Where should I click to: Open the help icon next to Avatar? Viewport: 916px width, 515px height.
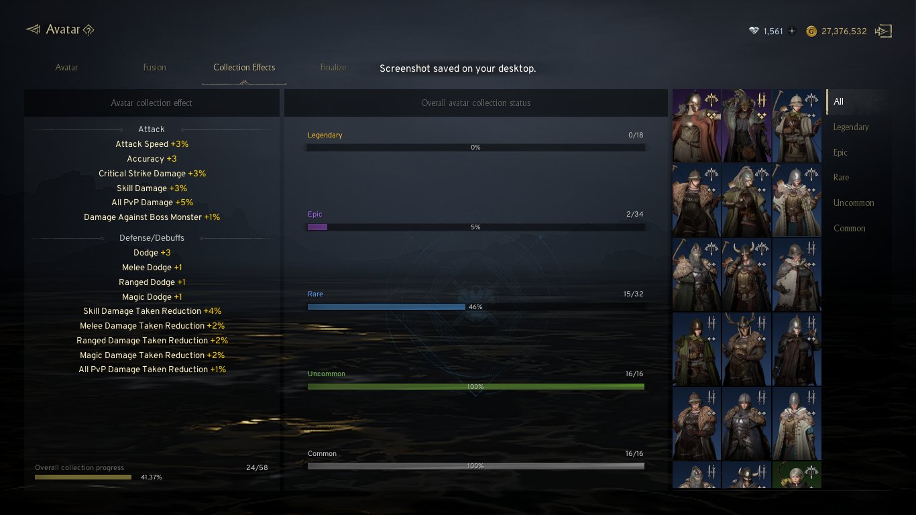click(x=89, y=30)
